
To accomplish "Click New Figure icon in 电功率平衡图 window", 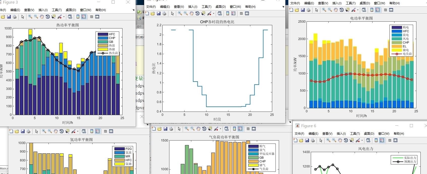I will pos(291,10).
